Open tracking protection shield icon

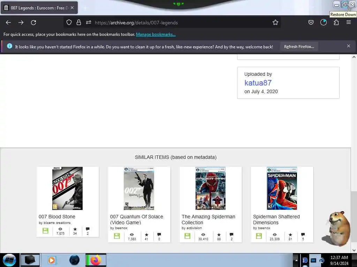[x=69, y=23]
